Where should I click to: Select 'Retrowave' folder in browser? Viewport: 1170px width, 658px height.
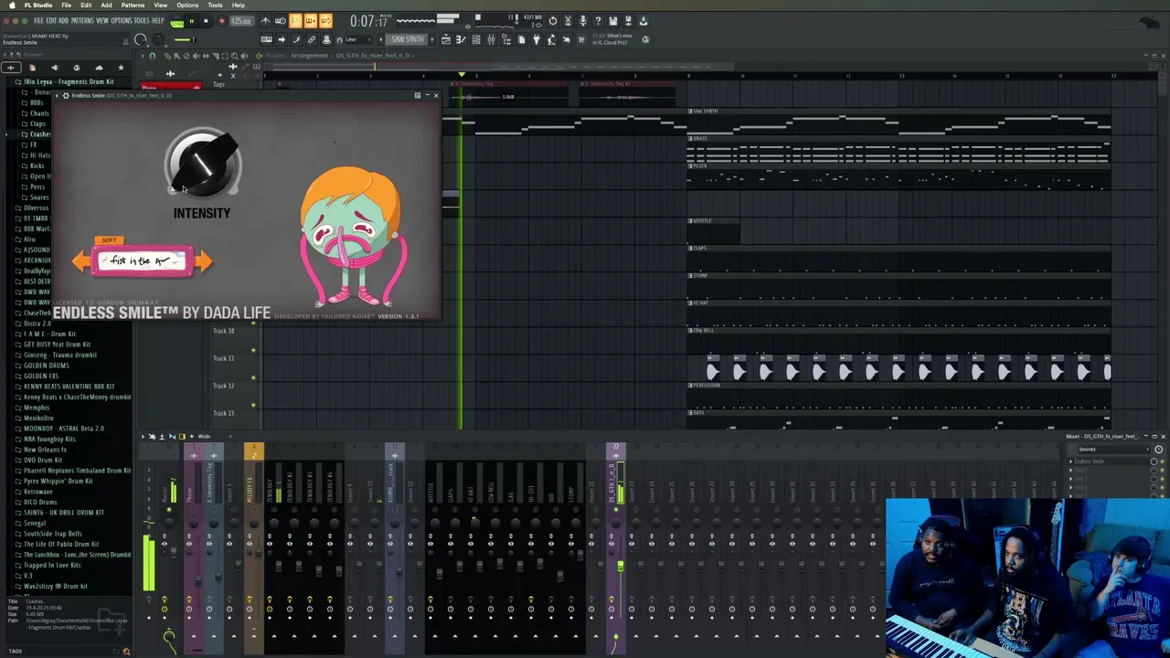[x=37, y=492]
